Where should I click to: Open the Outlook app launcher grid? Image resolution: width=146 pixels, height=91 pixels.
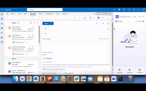pos(2,10)
